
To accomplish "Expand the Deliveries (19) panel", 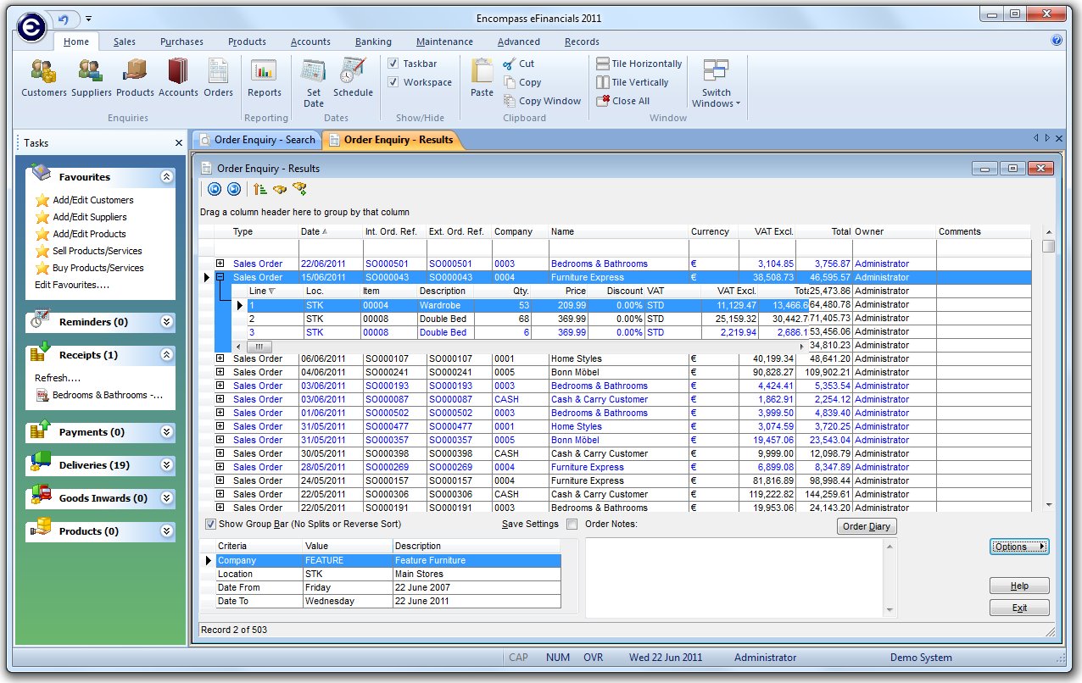I will 166,465.
